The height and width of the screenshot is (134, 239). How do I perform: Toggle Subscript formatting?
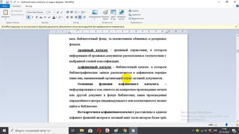point(45,17)
